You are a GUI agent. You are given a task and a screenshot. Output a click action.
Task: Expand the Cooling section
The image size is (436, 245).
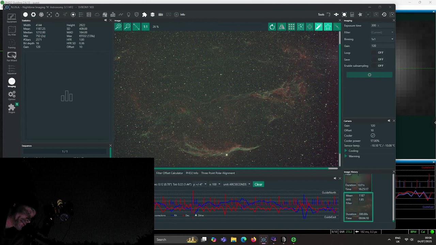(x=351, y=151)
